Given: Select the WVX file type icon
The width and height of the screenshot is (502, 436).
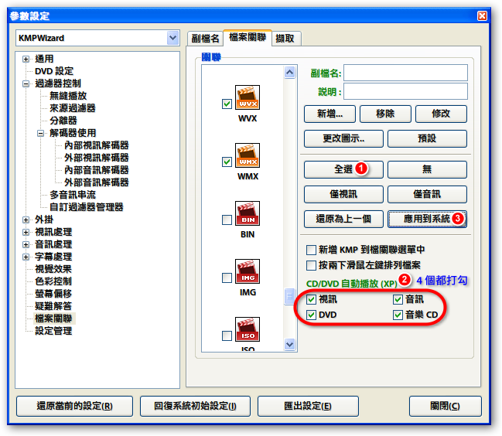Looking at the screenshot, I should point(248,97).
